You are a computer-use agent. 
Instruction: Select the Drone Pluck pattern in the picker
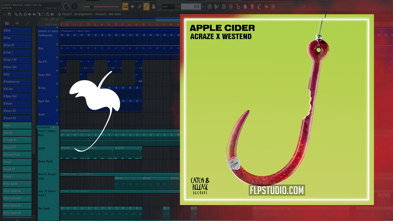(x=17, y=155)
